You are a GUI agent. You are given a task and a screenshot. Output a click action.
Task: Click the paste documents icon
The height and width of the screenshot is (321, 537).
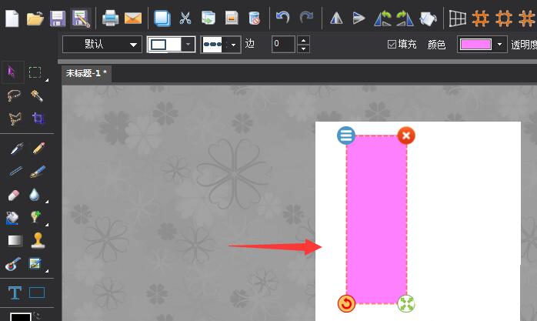coord(208,18)
